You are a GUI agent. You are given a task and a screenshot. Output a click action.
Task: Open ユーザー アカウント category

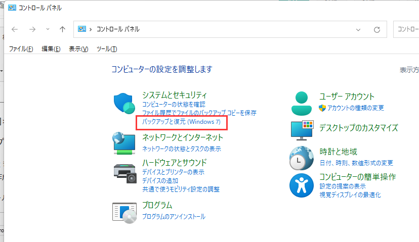point(347,96)
